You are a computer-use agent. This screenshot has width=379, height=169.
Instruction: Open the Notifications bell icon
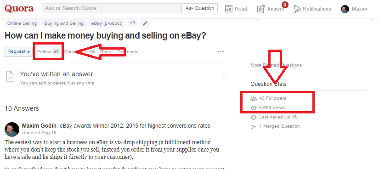(297, 9)
